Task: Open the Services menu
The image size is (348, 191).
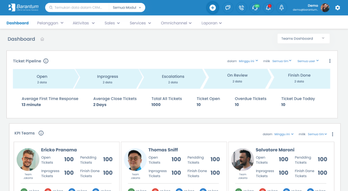Action: 140,23
